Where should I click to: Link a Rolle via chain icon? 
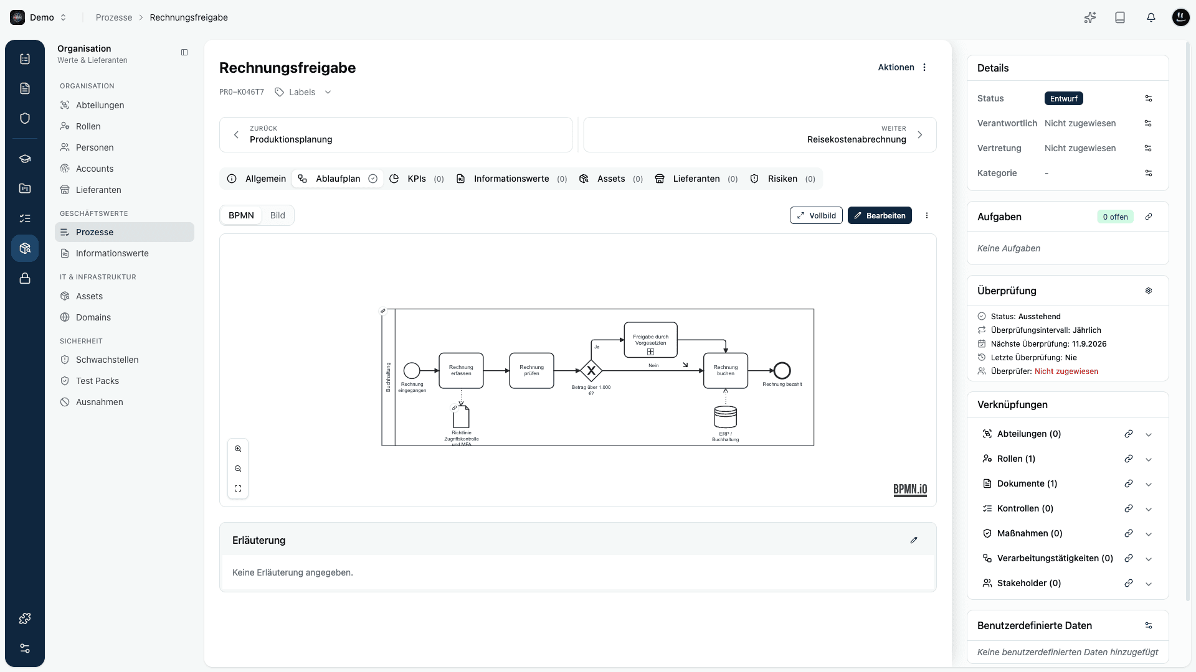pos(1128,459)
